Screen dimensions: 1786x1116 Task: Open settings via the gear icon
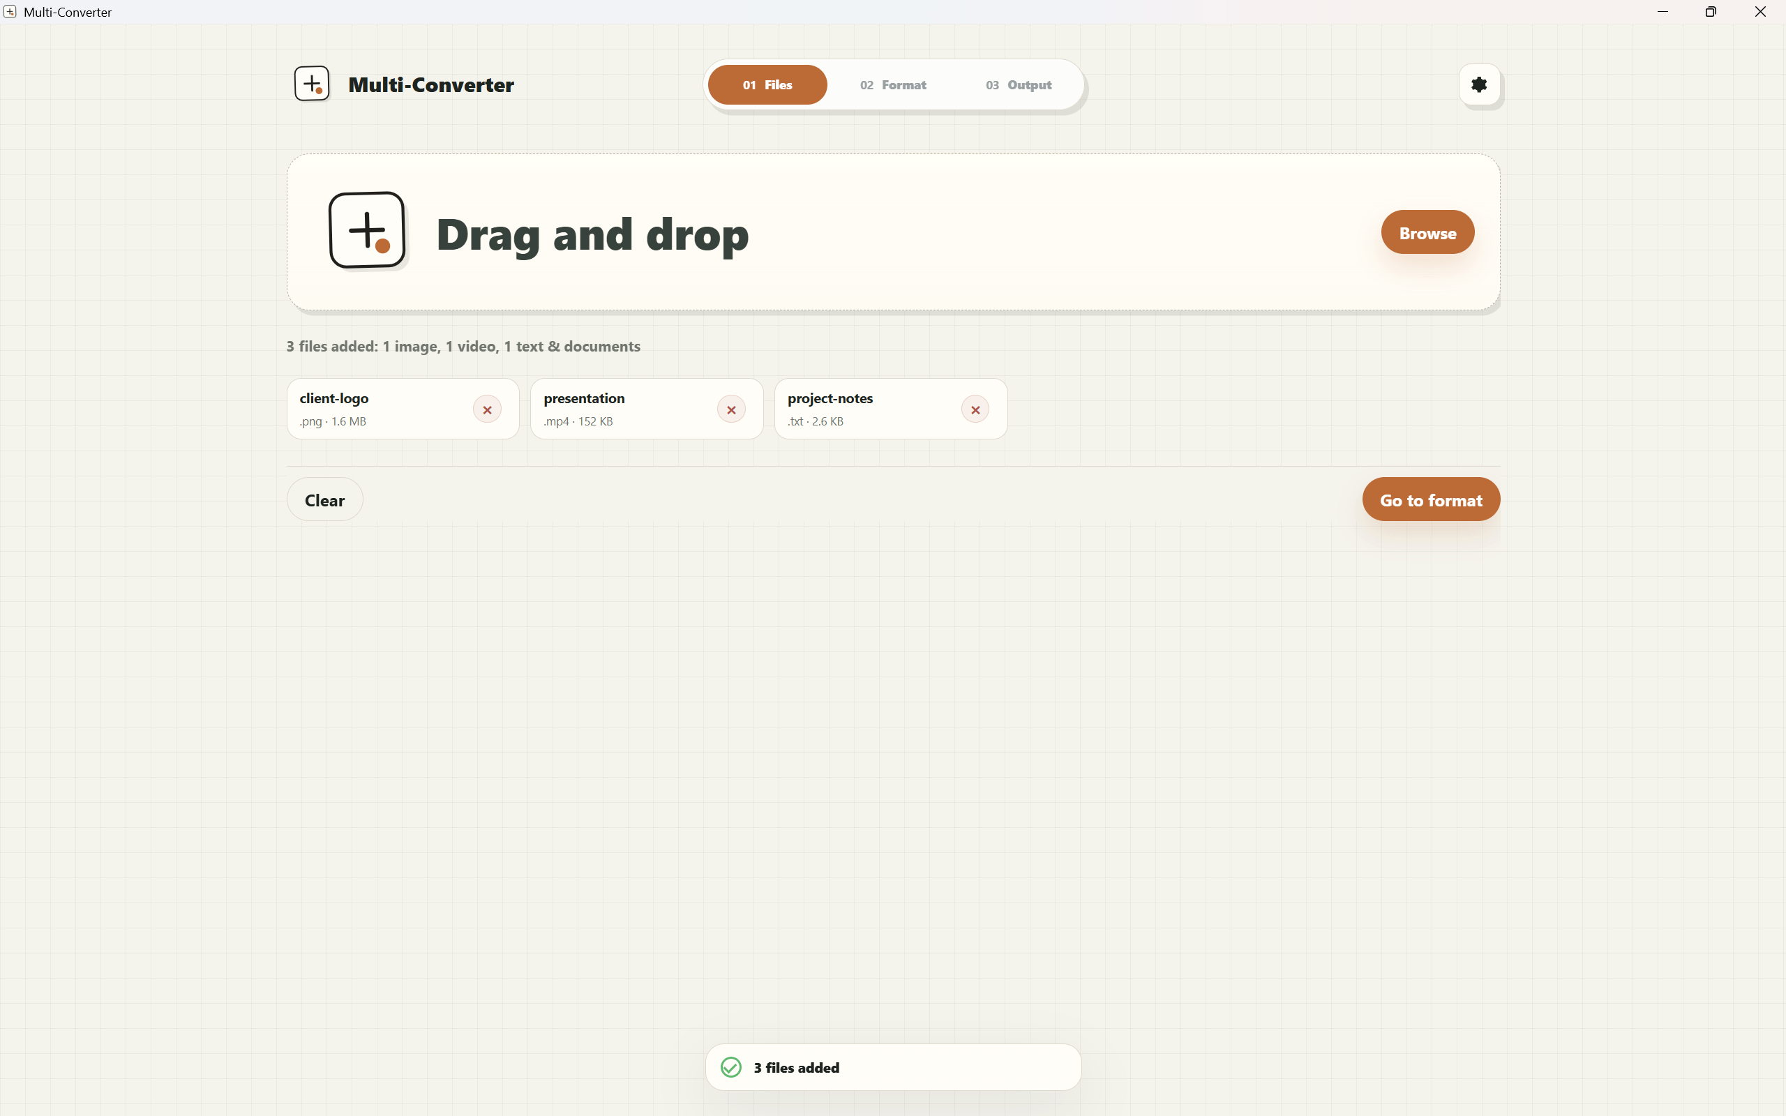coord(1479,85)
